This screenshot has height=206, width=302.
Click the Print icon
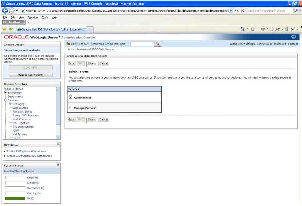tap(263, 29)
